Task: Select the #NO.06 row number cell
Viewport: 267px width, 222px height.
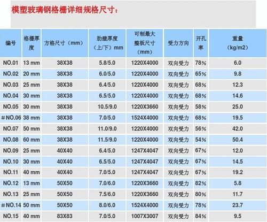Action: click(11, 118)
